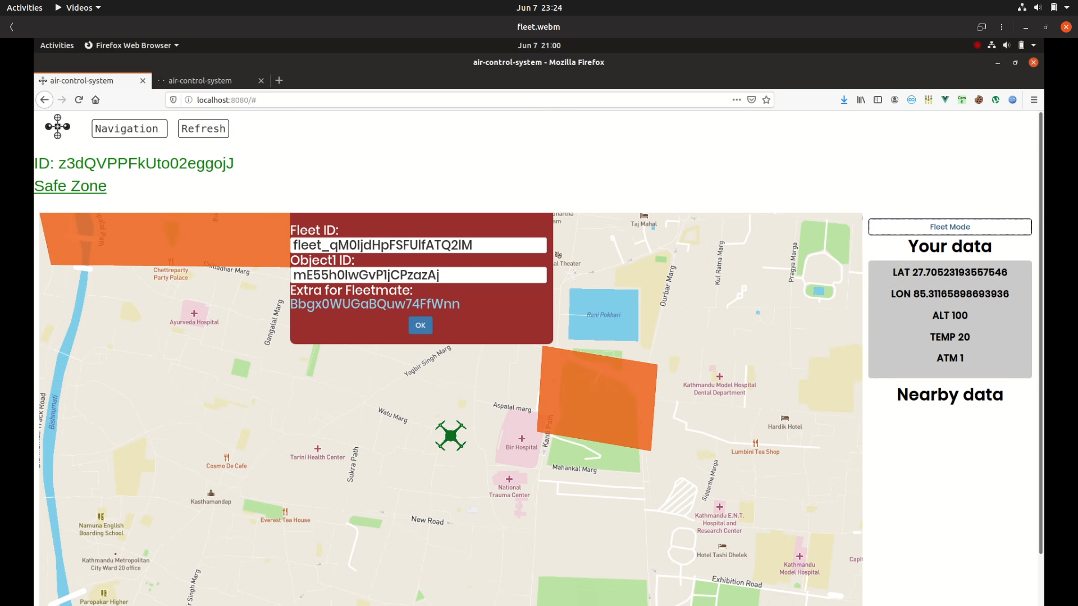
Task: Click the Fleet ID input field
Action: (418, 245)
